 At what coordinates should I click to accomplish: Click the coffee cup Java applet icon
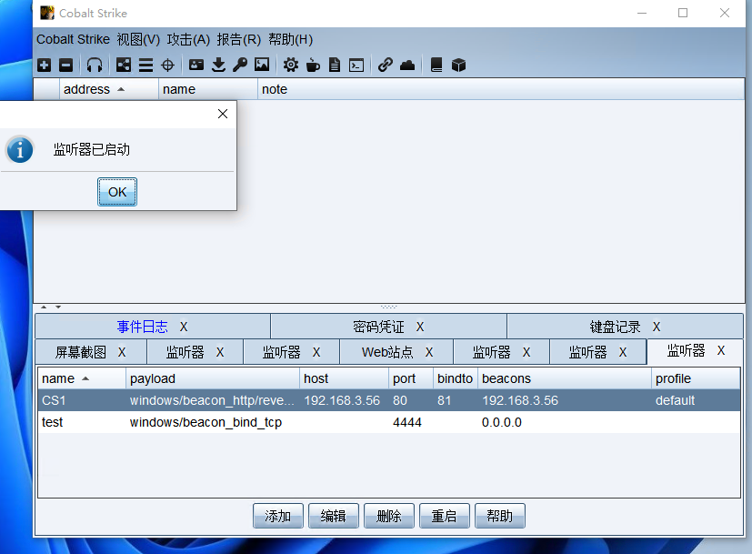(313, 65)
